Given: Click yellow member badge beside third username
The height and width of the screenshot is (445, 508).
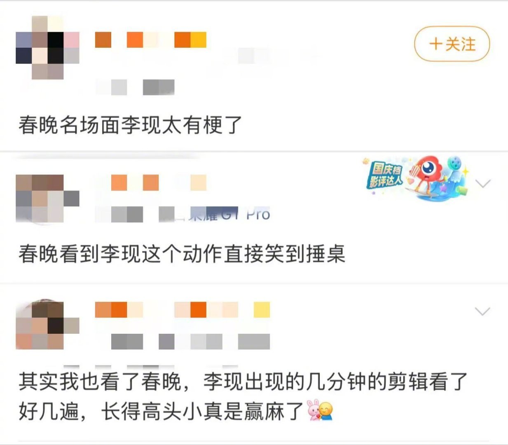Looking at the screenshot, I should point(262,310).
